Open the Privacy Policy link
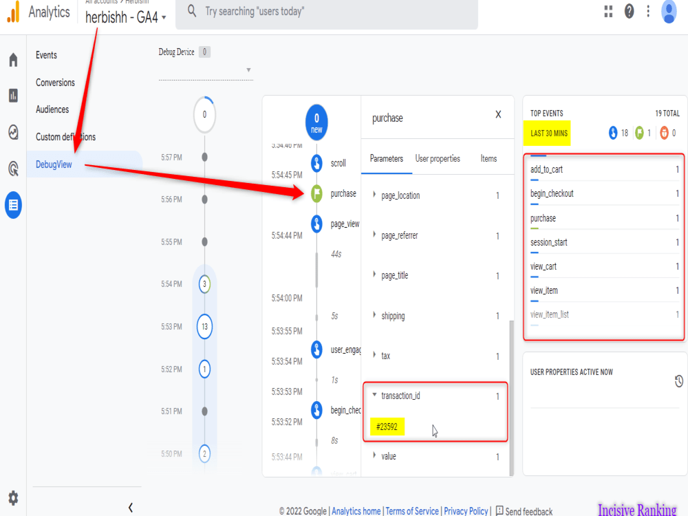The image size is (688, 516). pos(466,511)
